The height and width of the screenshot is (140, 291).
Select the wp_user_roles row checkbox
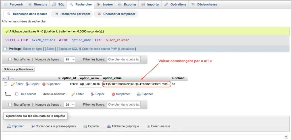pos(6,84)
